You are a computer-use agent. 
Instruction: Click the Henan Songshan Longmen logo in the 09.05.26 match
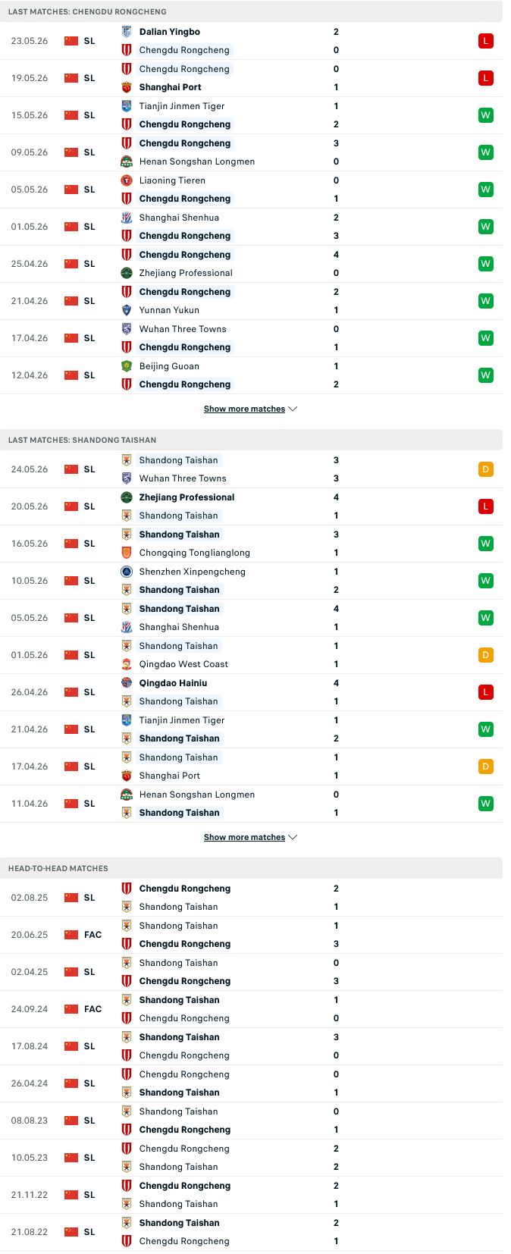[127, 161]
